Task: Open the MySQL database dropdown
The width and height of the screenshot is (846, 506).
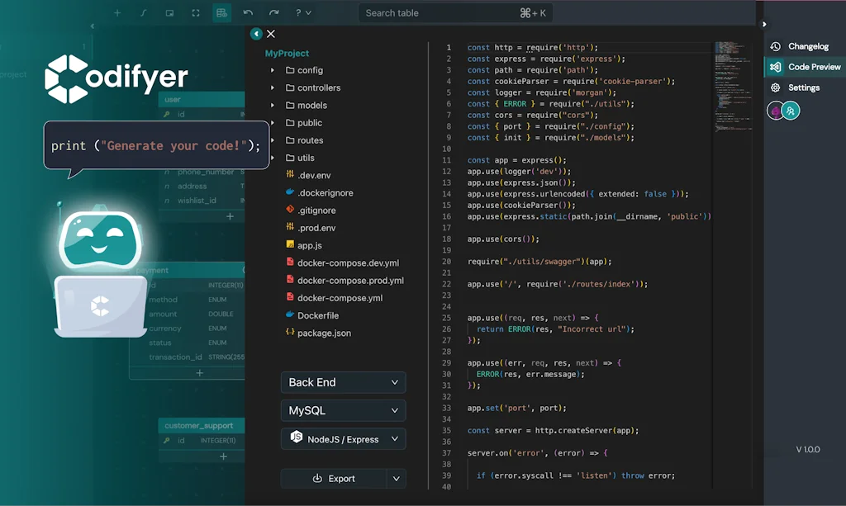Action: pos(343,410)
